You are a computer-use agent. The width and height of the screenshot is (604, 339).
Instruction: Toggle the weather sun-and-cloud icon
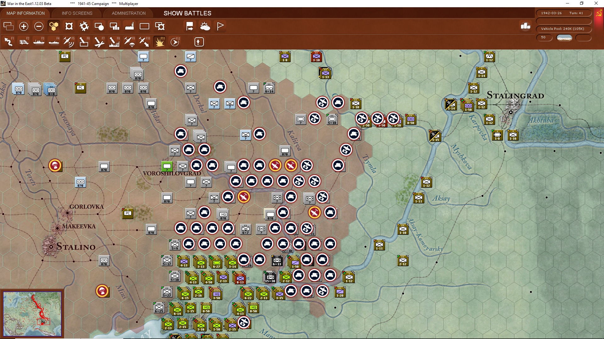[x=205, y=26]
